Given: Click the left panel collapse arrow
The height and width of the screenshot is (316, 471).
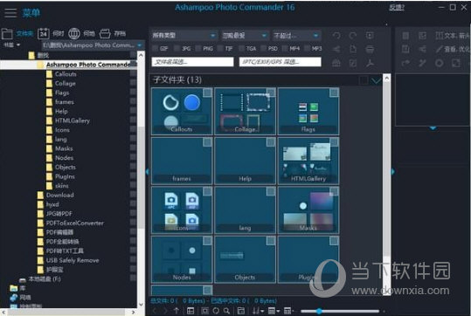Looking at the screenshot, I should 147,172.
